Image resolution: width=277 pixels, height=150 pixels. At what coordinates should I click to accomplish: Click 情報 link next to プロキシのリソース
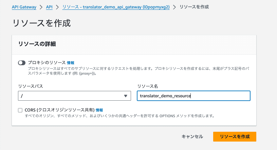[x=71, y=63]
